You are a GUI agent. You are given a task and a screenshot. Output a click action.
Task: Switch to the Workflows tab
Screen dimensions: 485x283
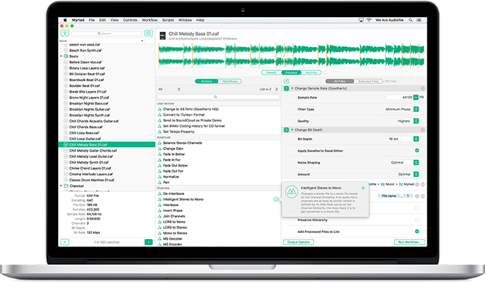tap(230, 81)
